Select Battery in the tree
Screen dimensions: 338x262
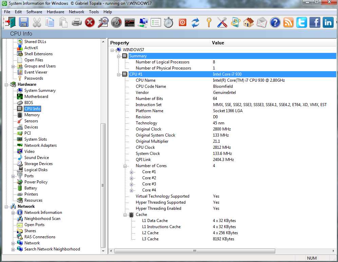pyautogui.click(x=31, y=188)
